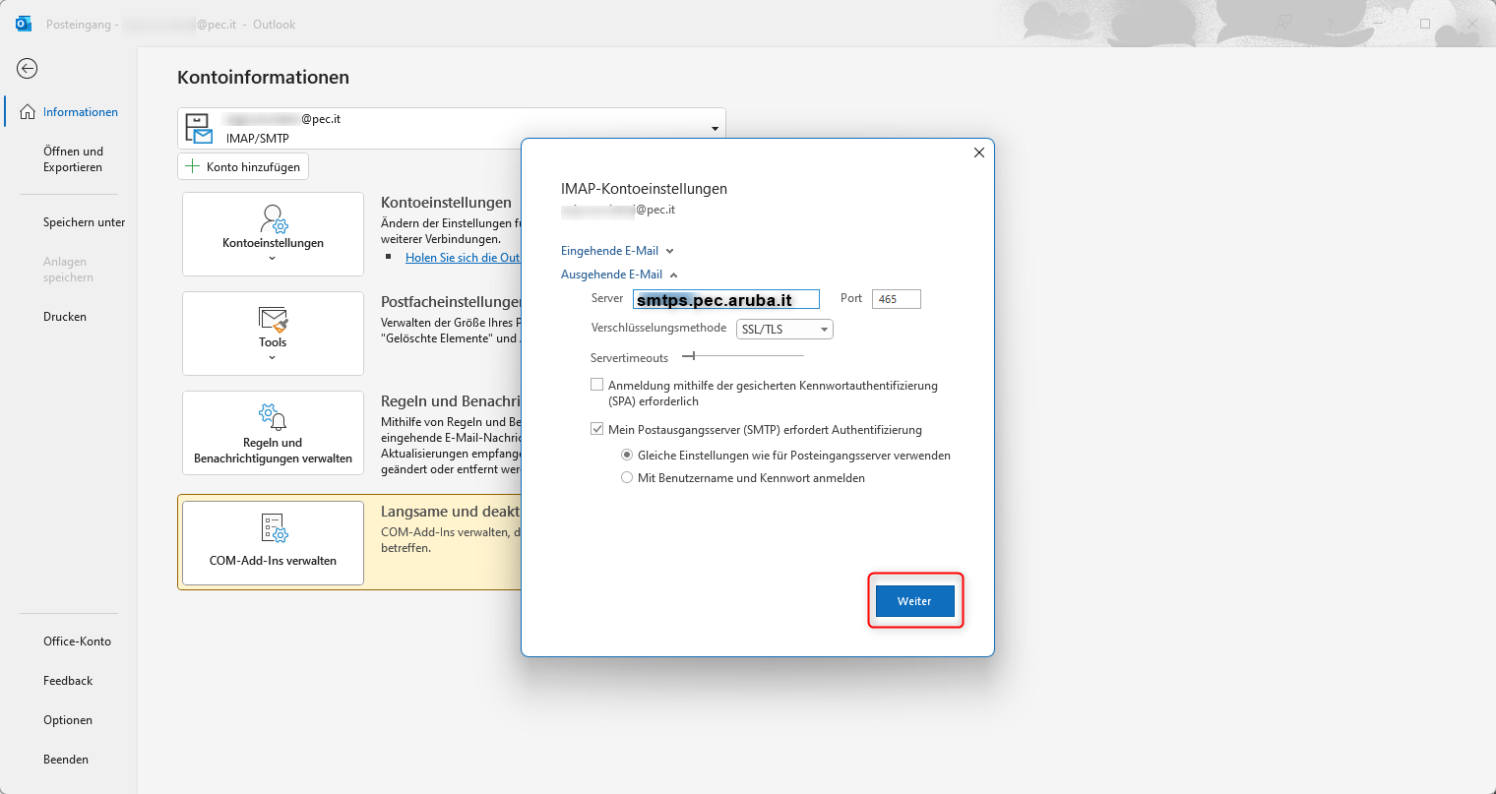The height and width of the screenshot is (794, 1496).
Task: Click the Kontoeinstellungen person-gear icon
Action: pos(273,218)
